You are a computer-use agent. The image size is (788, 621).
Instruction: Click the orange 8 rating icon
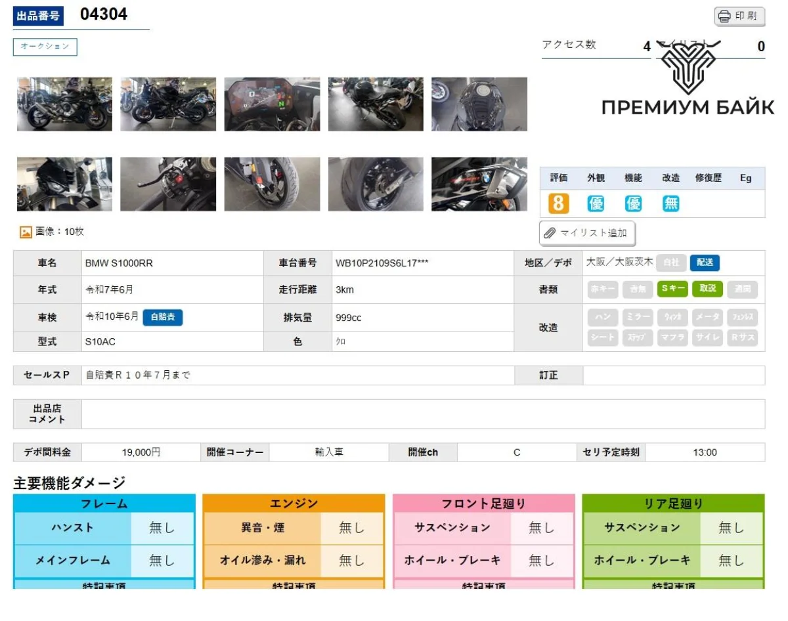pyautogui.click(x=558, y=203)
